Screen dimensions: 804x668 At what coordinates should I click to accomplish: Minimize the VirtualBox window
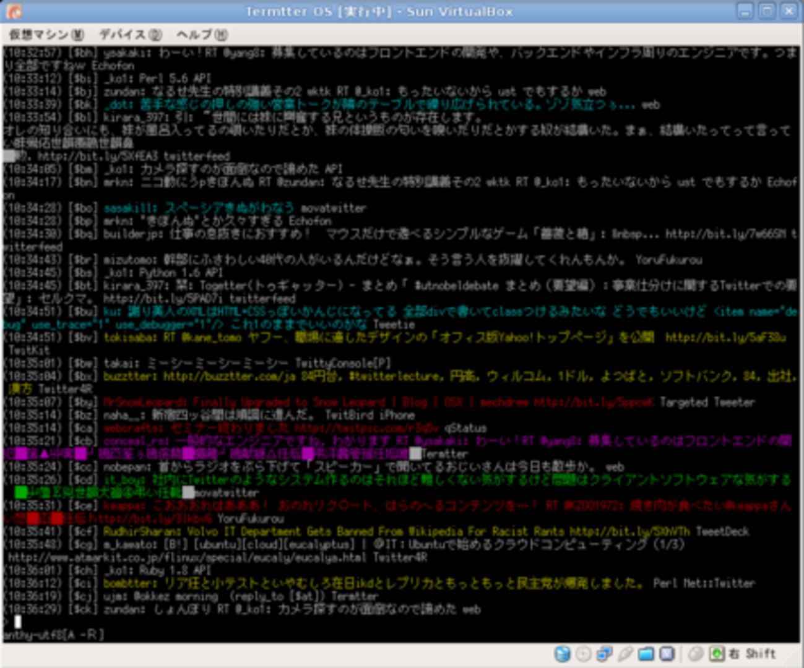(x=745, y=11)
